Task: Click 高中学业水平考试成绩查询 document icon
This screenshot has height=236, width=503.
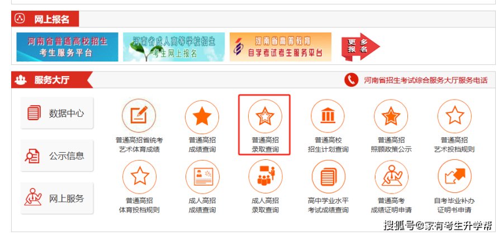Action: [x=329, y=177]
